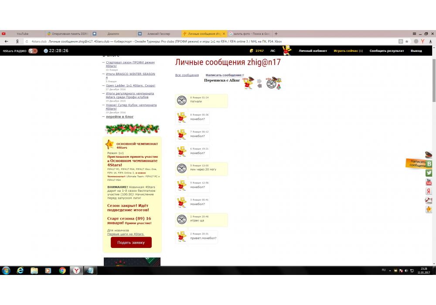436x305 pixels.
Task: Reload the page with refresh icon
Action: point(27,41)
